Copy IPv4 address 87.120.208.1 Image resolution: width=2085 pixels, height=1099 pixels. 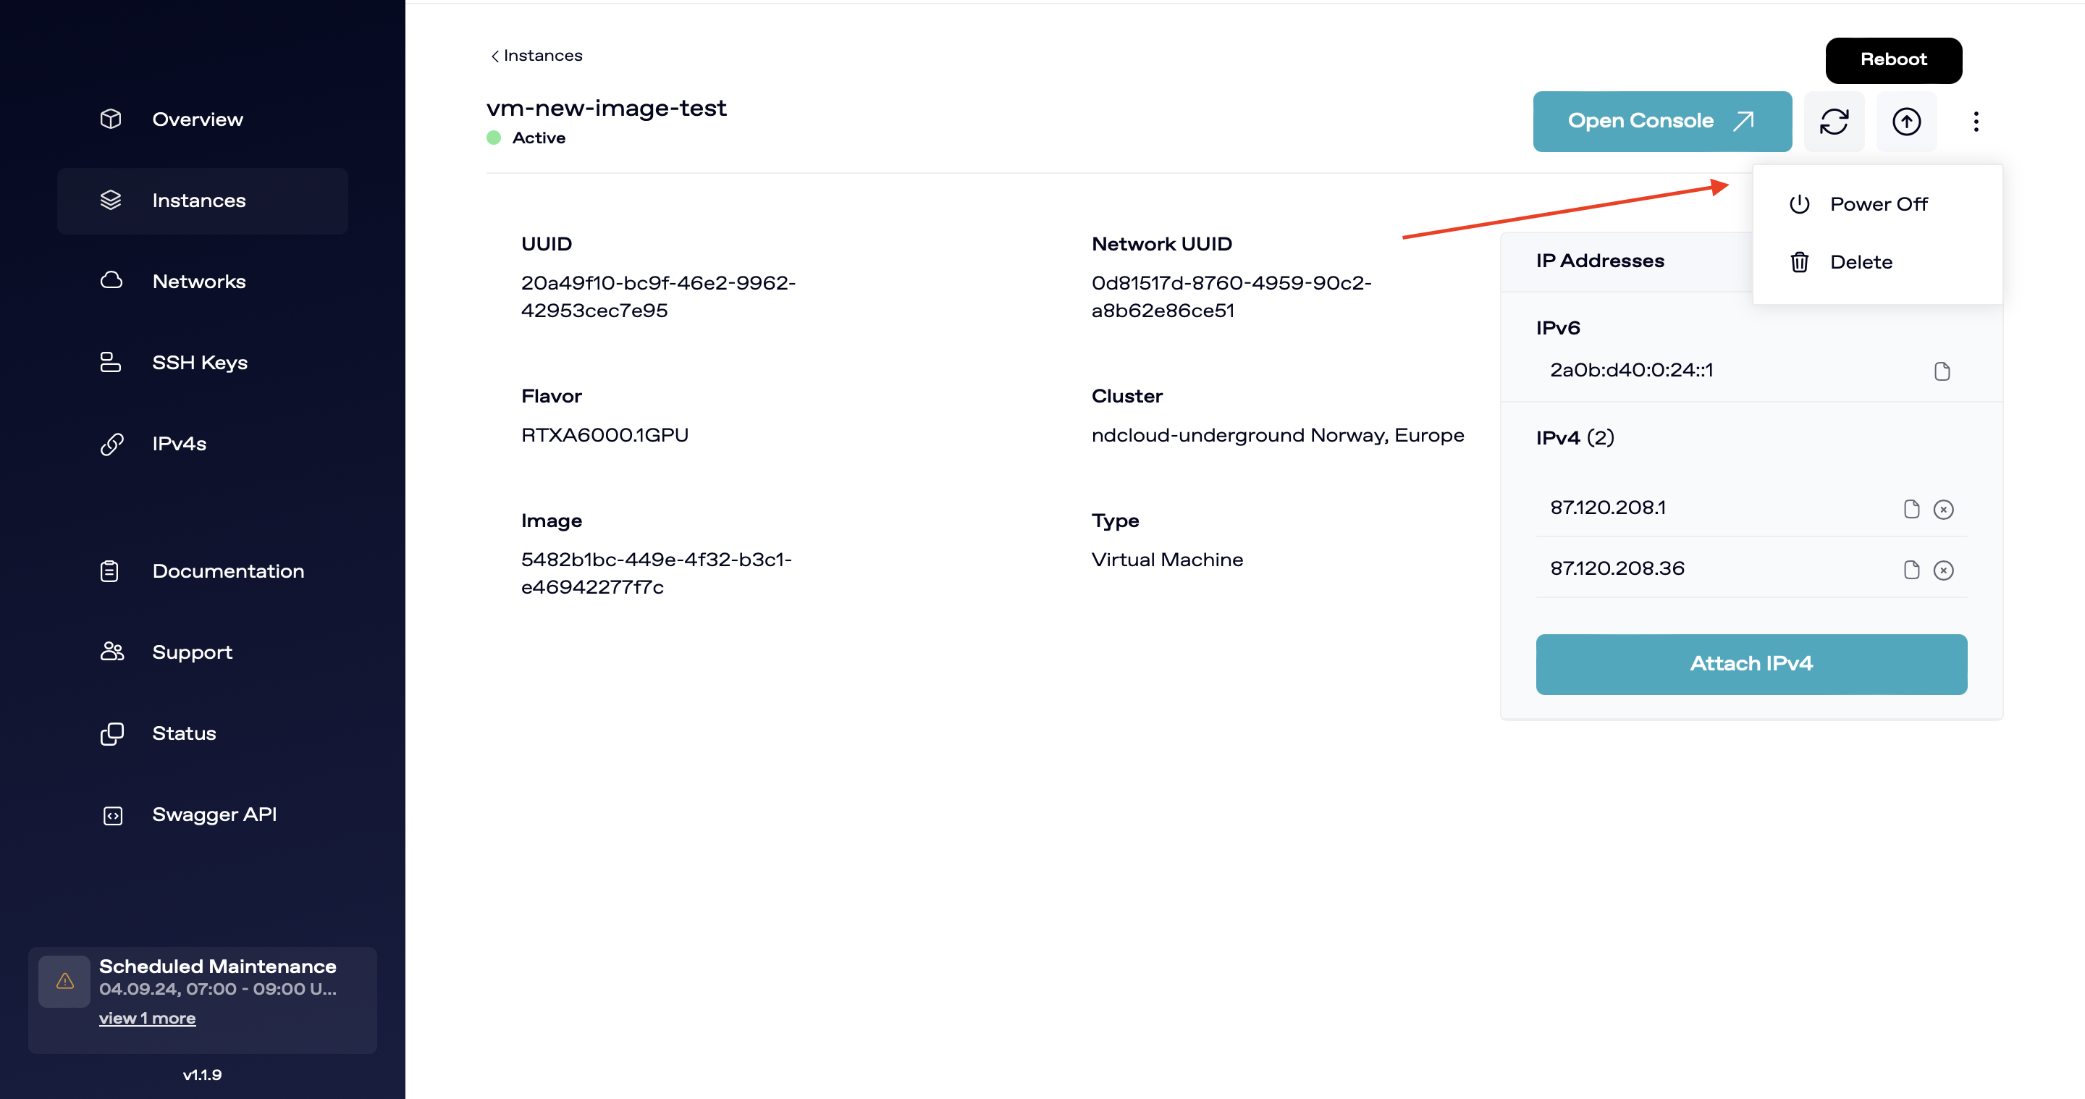coord(1912,508)
